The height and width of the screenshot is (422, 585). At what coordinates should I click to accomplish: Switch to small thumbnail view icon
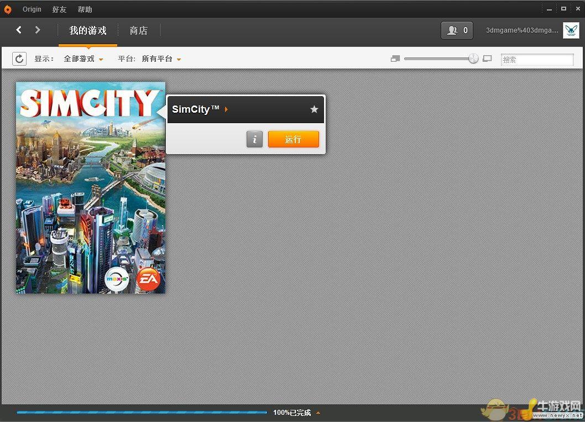tap(395, 59)
